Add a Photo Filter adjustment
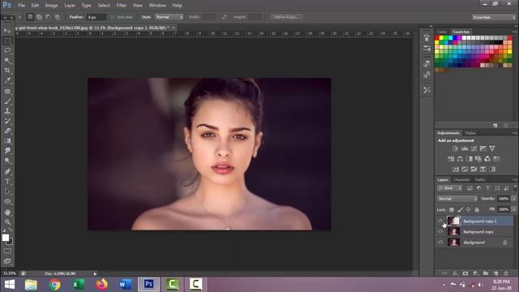This screenshot has height=292, width=519. pyautogui.click(x=478, y=159)
